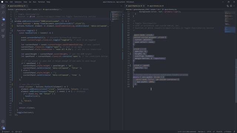Click 'cursor: pointer;' in CSS editor

click(x=143, y=40)
